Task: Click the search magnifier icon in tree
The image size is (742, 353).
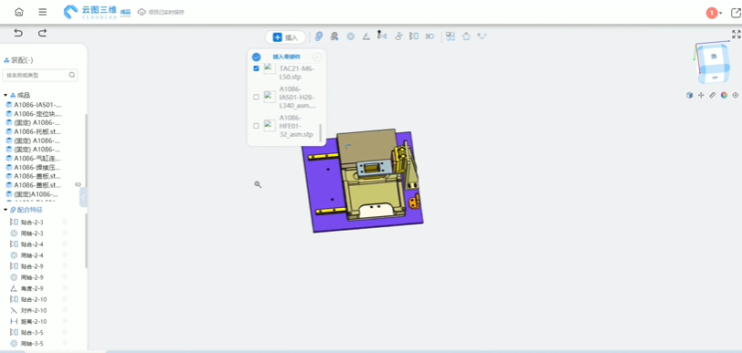Action: click(72, 75)
